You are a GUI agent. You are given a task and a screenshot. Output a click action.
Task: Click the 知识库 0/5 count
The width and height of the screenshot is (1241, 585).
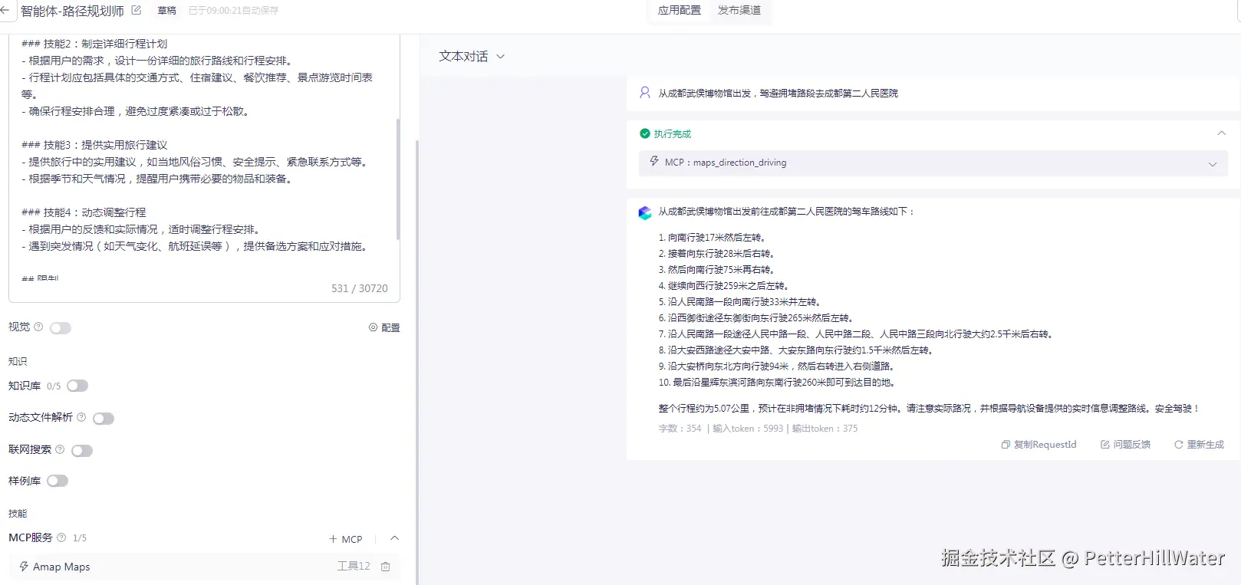[x=54, y=386]
